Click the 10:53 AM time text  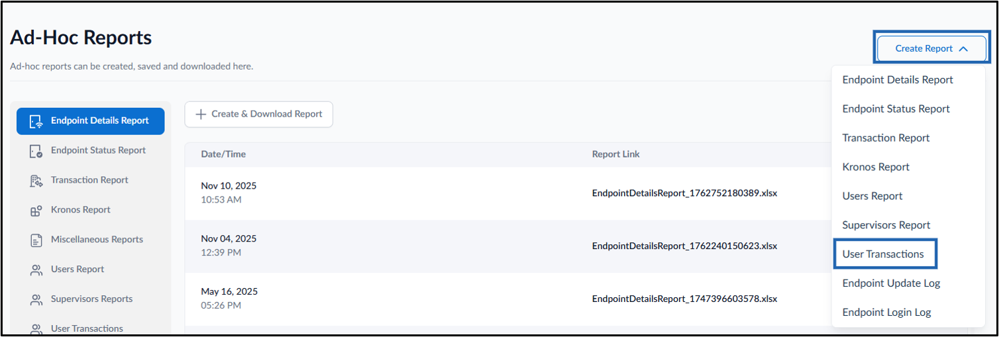click(221, 199)
